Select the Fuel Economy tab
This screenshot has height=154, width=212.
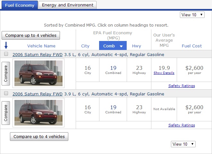(x=19, y=5)
